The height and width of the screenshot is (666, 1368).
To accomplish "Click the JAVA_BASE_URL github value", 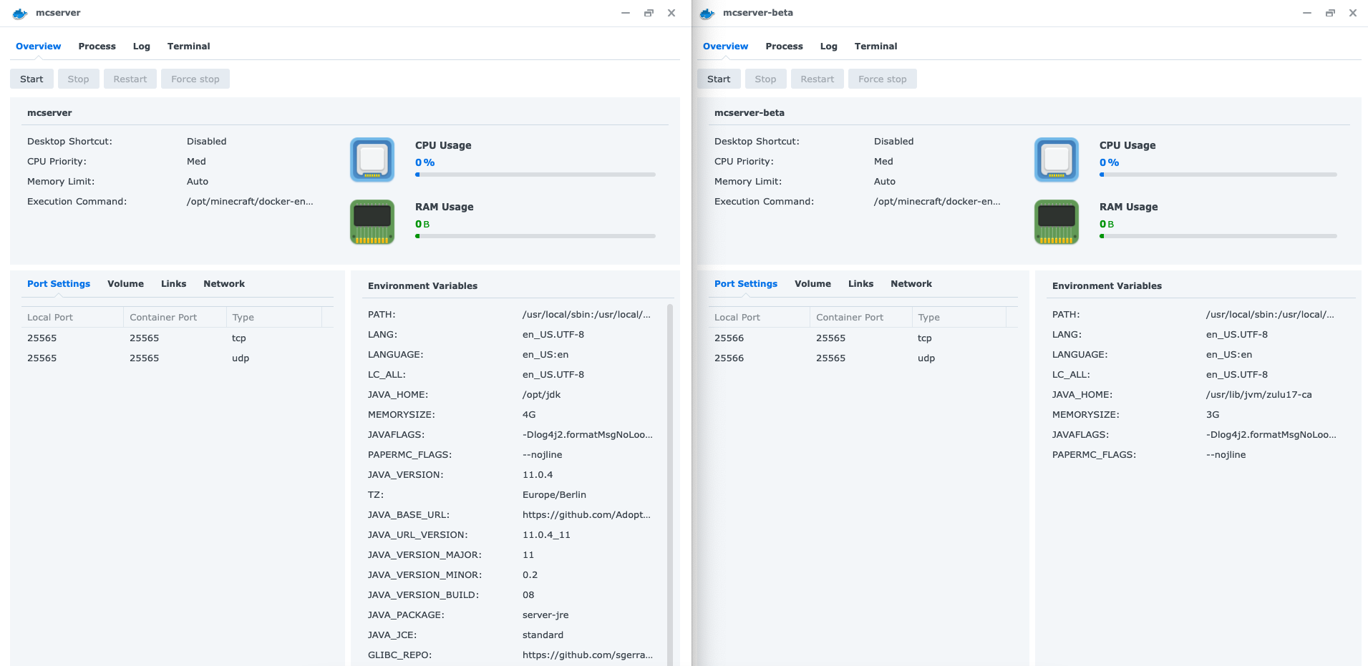I will (x=587, y=515).
